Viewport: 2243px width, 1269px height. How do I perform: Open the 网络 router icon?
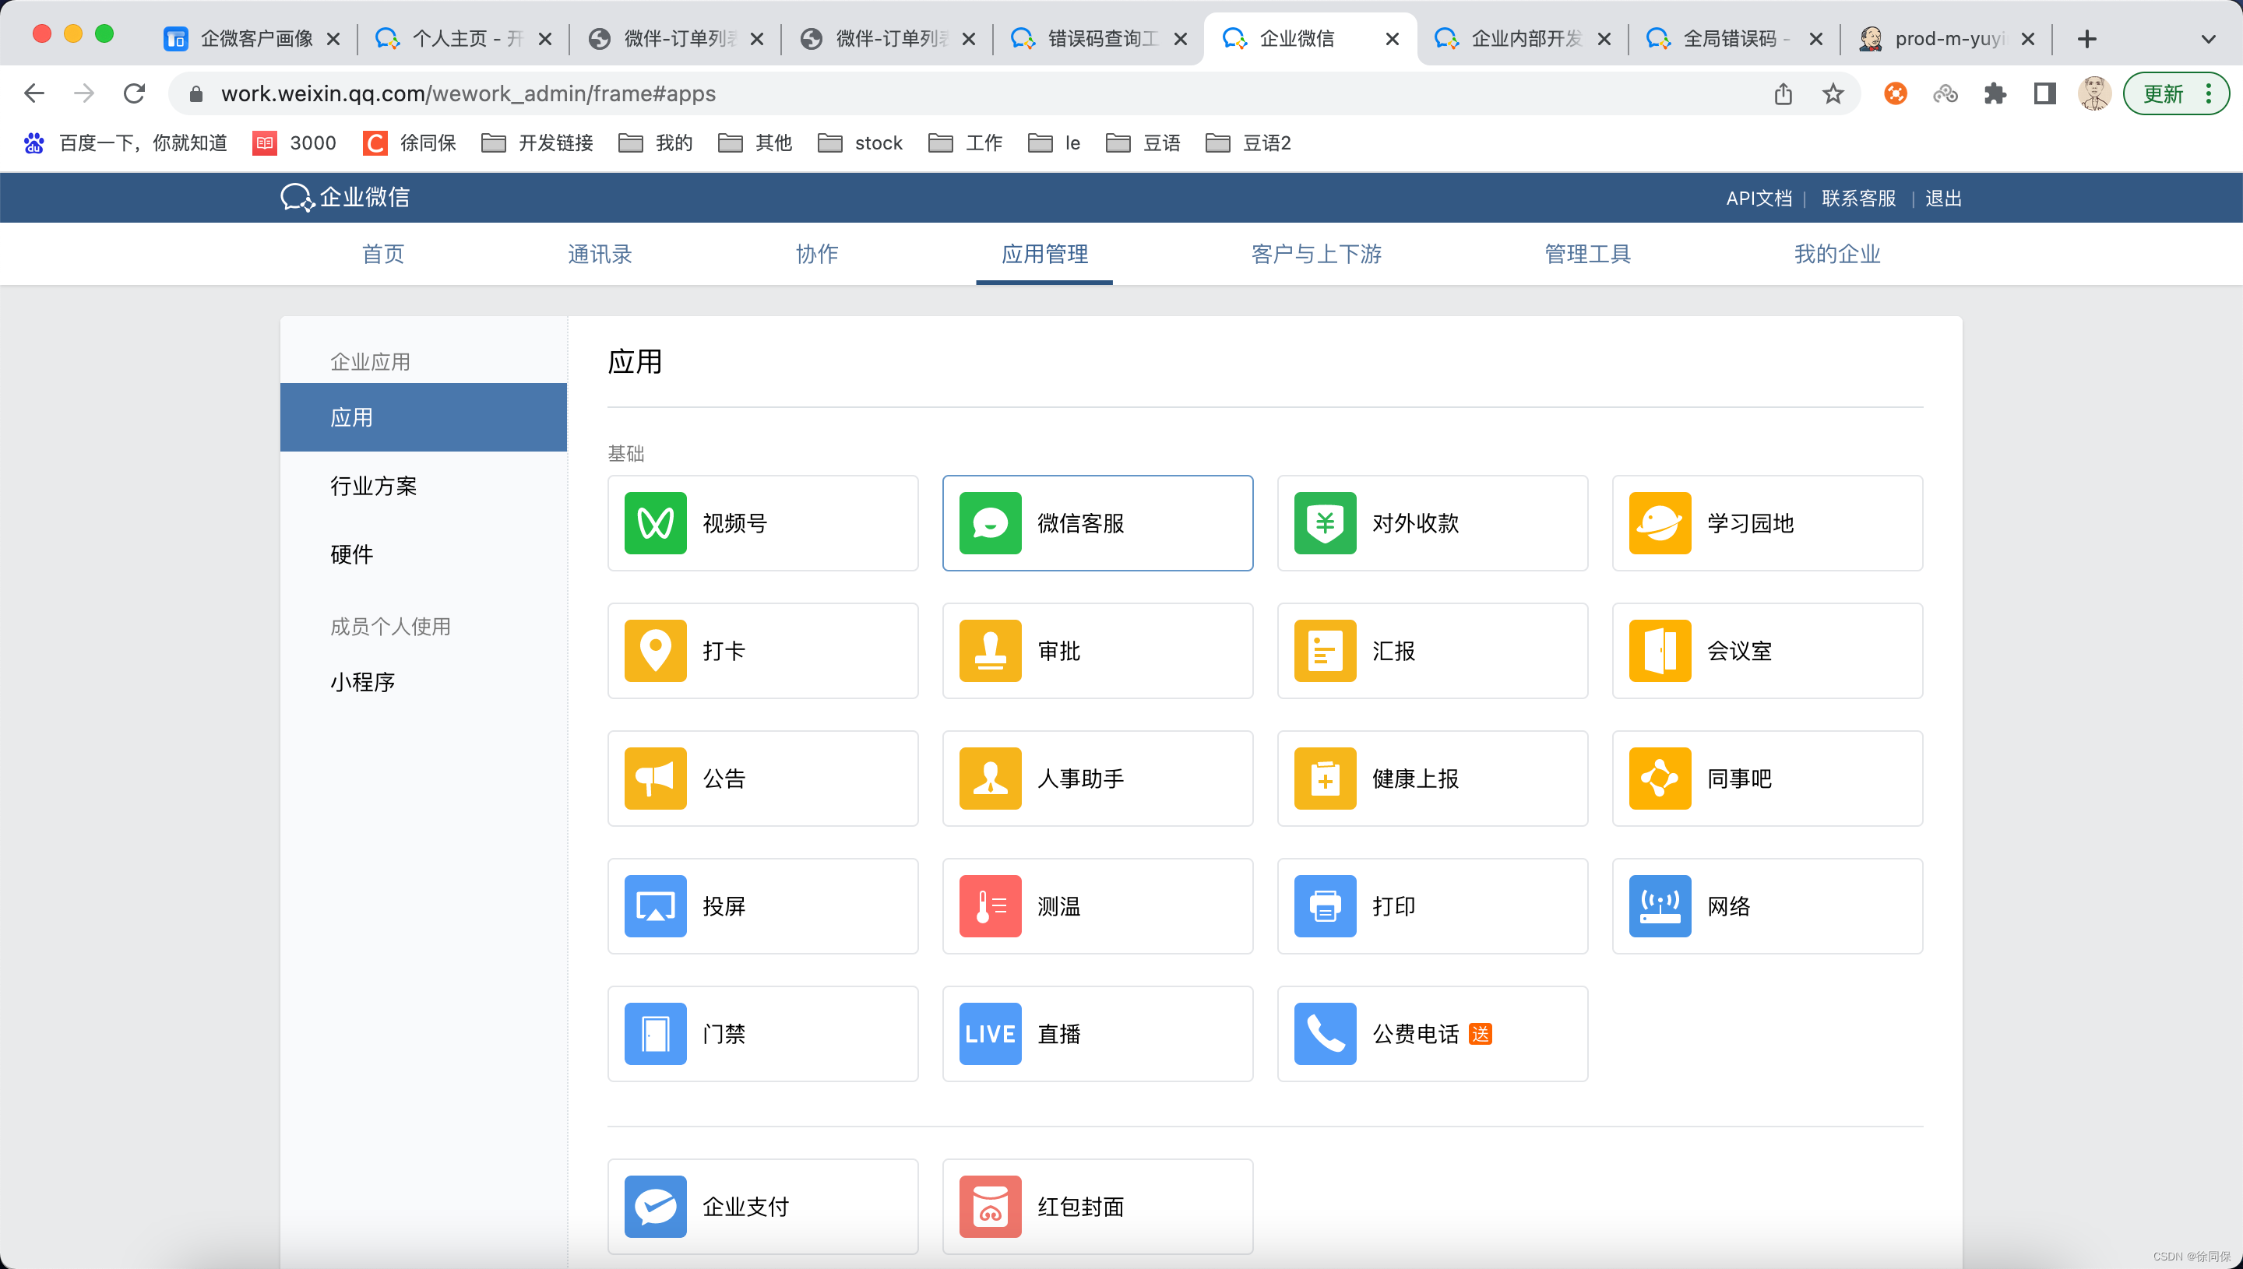pyautogui.click(x=1659, y=905)
